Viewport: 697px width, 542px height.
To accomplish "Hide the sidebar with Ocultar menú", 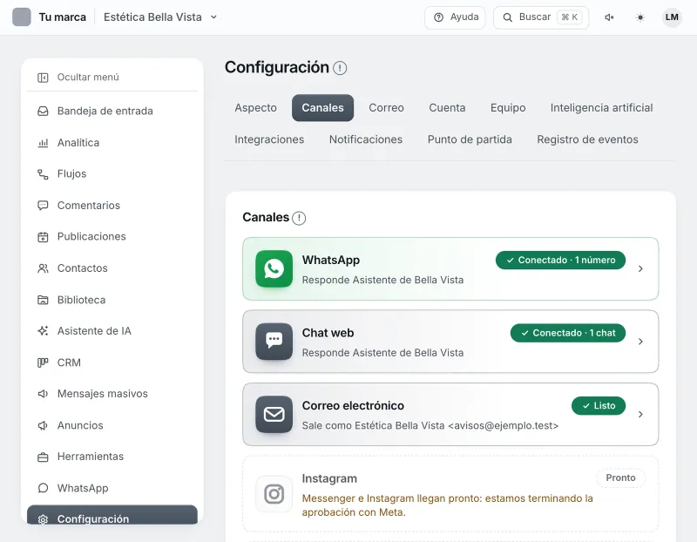I will pos(112,78).
